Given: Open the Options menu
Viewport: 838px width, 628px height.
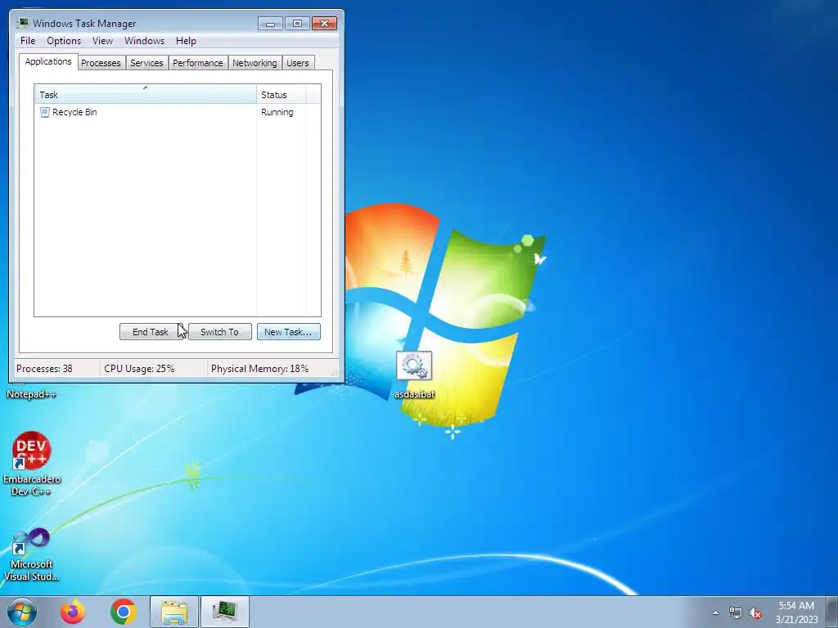Looking at the screenshot, I should coord(64,41).
